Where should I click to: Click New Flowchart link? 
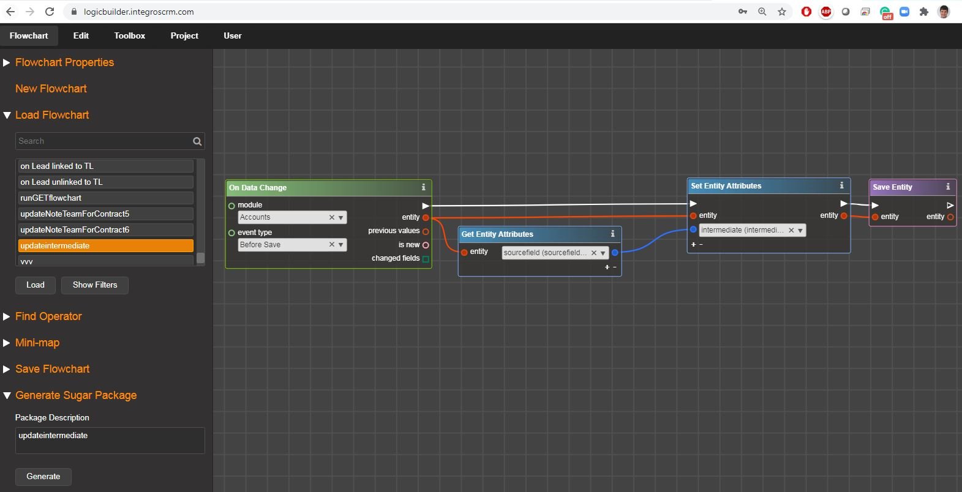[x=51, y=89]
